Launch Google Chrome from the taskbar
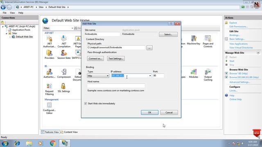 tap(53, 143)
